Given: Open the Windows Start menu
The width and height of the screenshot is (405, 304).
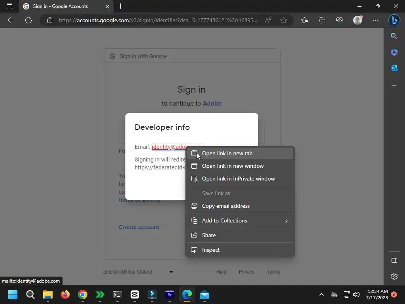Looking at the screenshot, I should pyautogui.click(x=13, y=294).
